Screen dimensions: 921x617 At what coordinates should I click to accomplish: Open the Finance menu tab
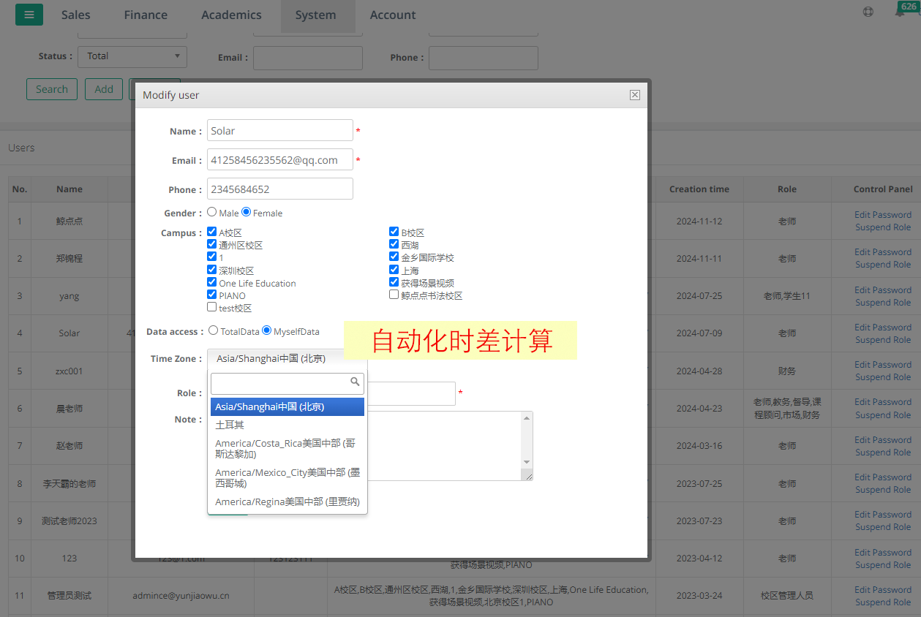[x=146, y=15]
